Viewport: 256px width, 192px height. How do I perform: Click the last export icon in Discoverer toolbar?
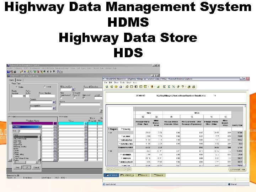[x=194, y=87]
